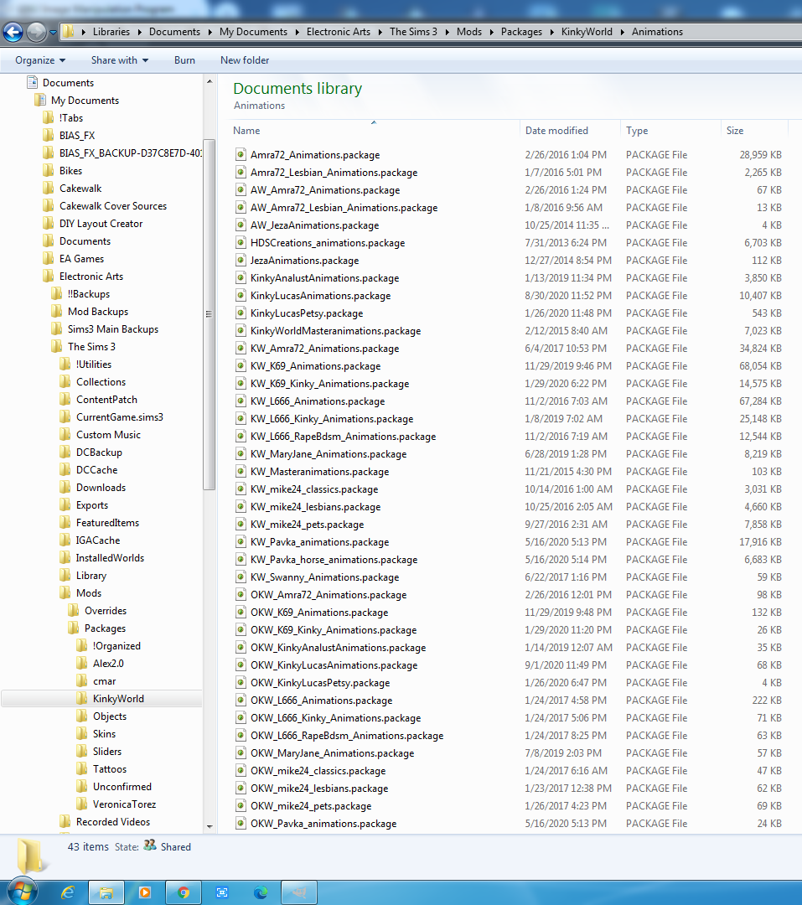
Task: Go to the Mods breadcrumb
Action: (x=468, y=32)
